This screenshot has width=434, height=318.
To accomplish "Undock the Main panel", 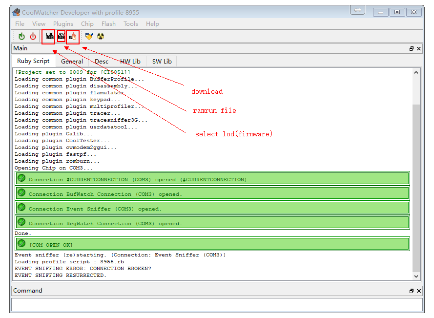I will [412, 48].
